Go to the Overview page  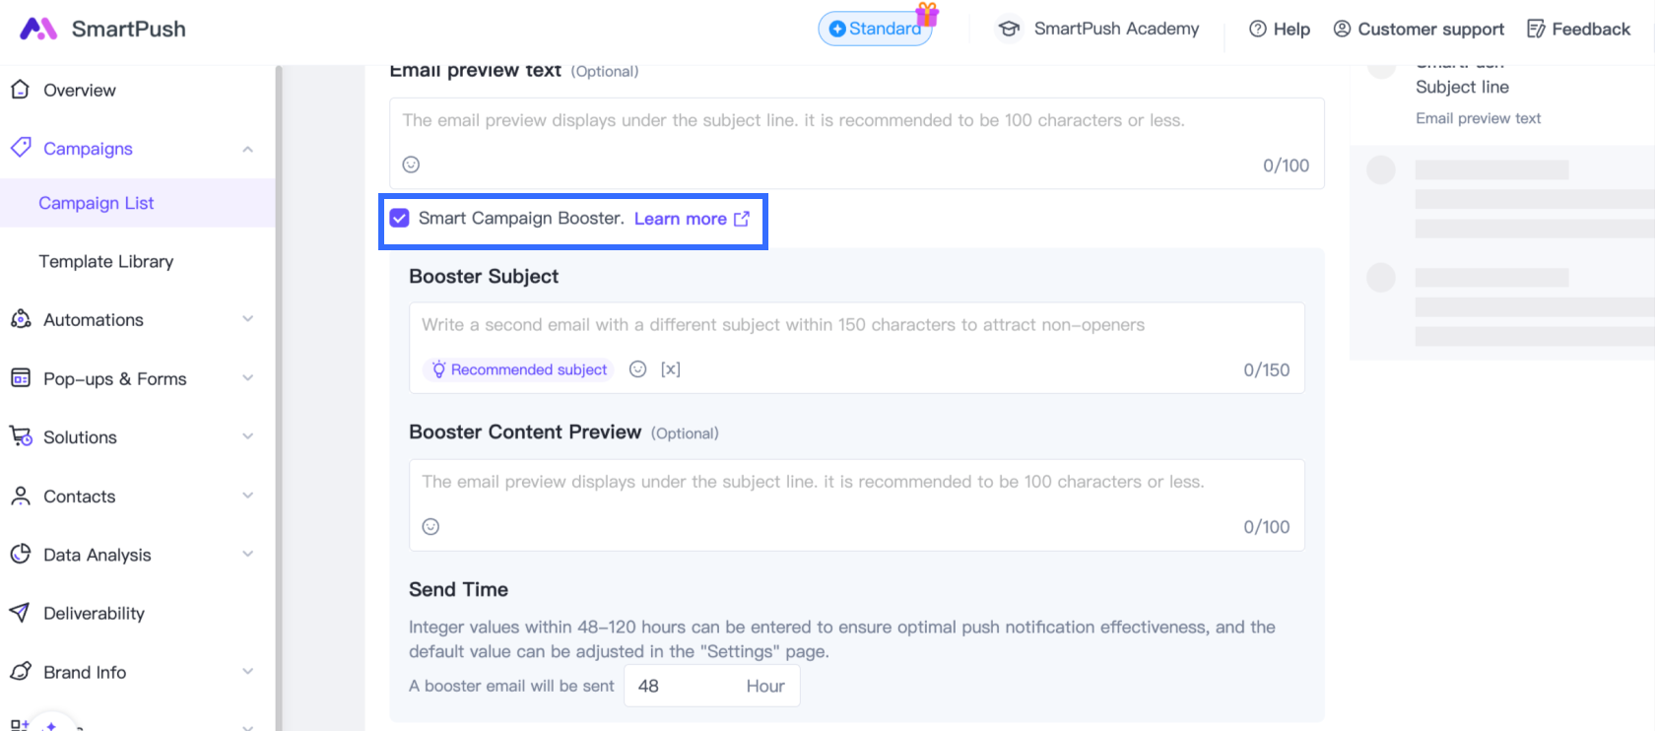click(79, 91)
